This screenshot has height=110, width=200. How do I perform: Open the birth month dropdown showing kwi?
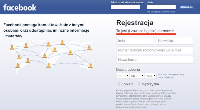click(x=136, y=76)
